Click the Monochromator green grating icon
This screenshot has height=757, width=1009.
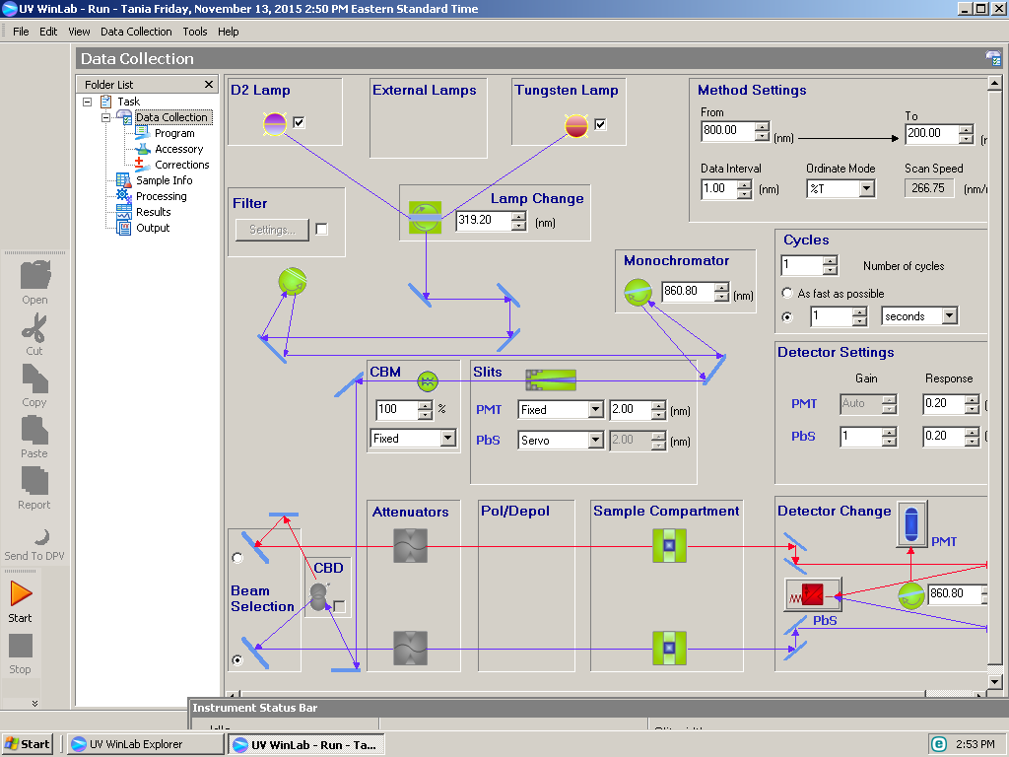pos(638,292)
